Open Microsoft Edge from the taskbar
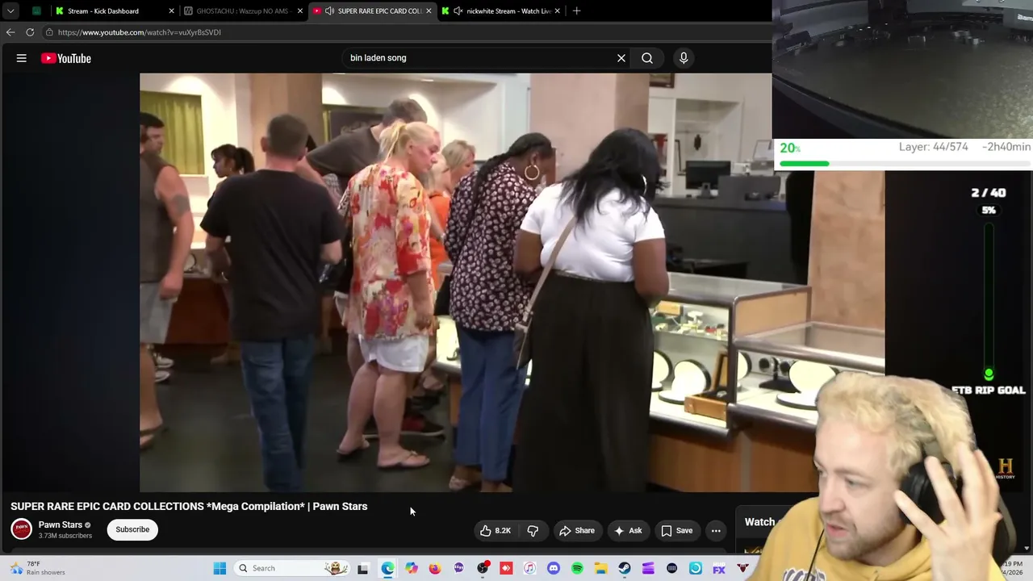The image size is (1033, 581). (x=387, y=568)
